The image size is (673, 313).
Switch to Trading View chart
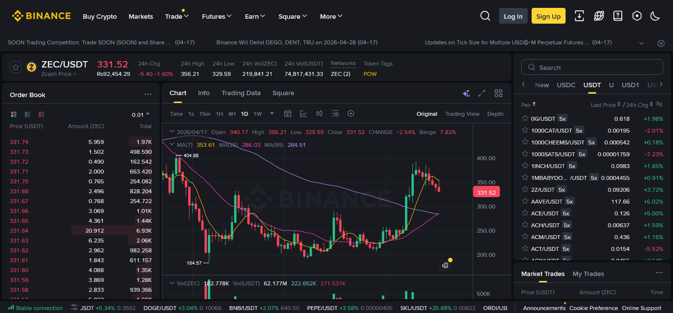coord(462,114)
